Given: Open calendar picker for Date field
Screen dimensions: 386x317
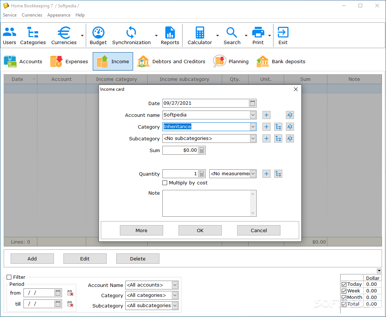Looking at the screenshot, I should (252, 103).
